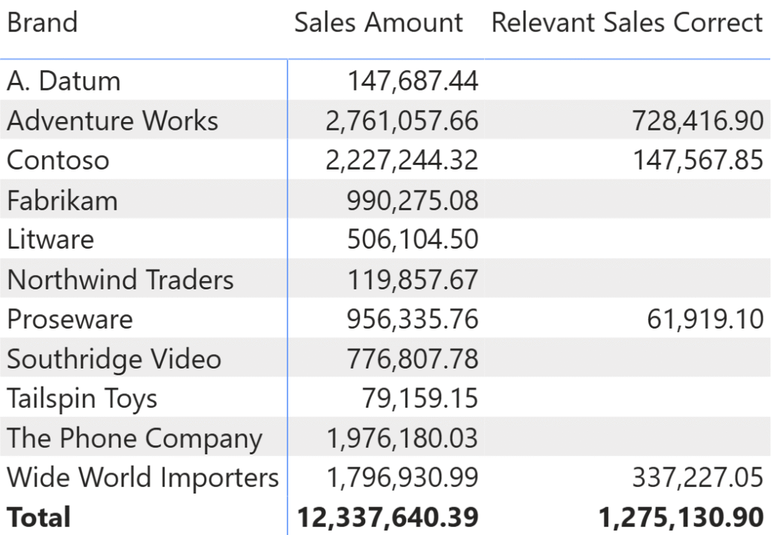Screen dimensions: 771x535
Task: Click sales amount value 990,275.08
Action: pyautogui.click(x=413, y=200)
